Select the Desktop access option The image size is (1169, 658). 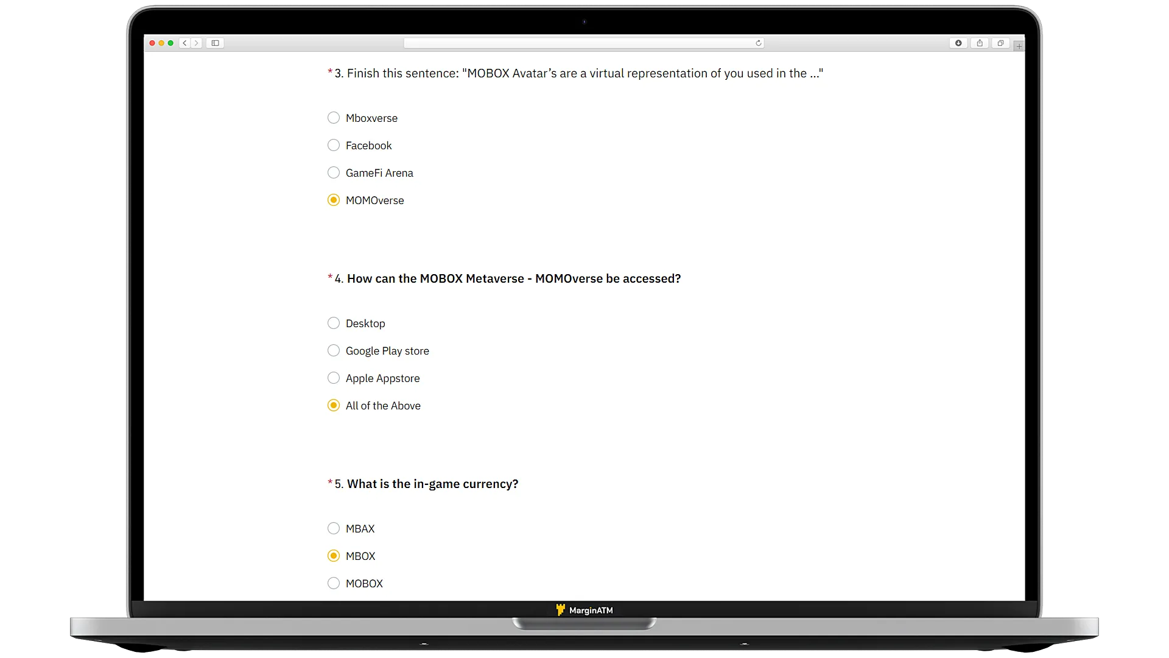(334, 323)
